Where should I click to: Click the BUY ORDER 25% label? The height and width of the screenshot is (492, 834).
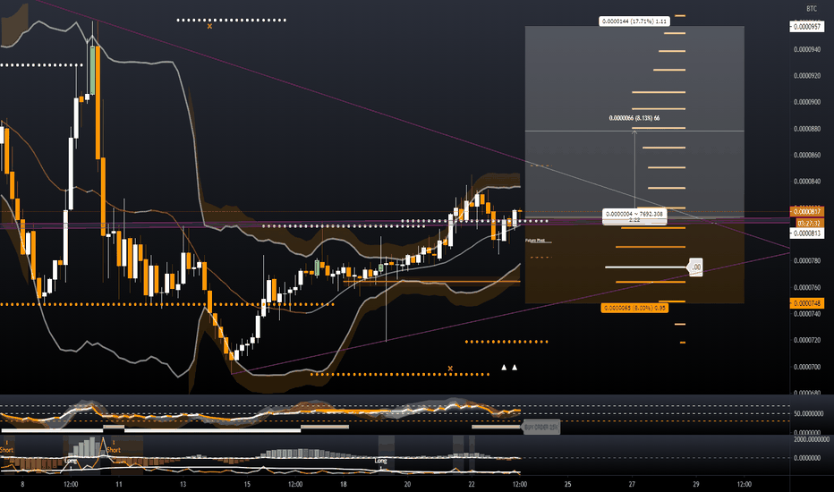(541, 427)
